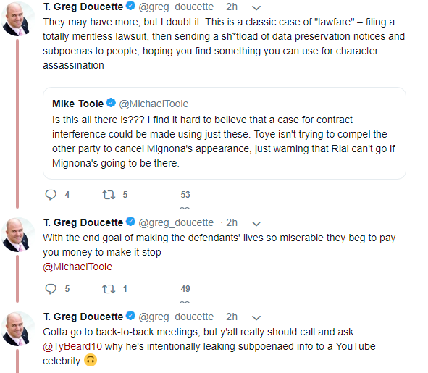The image size is (428, 373).
Task: Open chevron menu on second tweet
Action: [256, 224]
